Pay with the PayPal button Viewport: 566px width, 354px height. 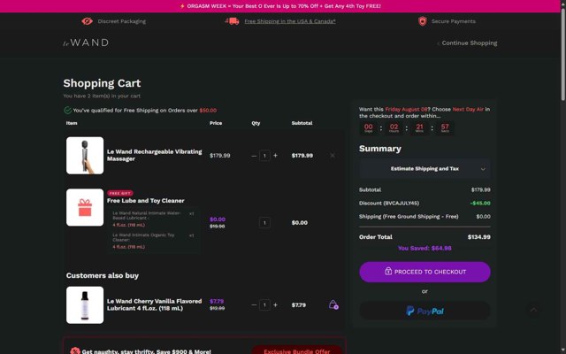(x=424, y=311)
